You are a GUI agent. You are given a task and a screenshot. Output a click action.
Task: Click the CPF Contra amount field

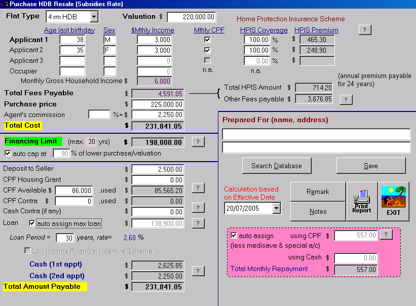[x=74, y=201]
